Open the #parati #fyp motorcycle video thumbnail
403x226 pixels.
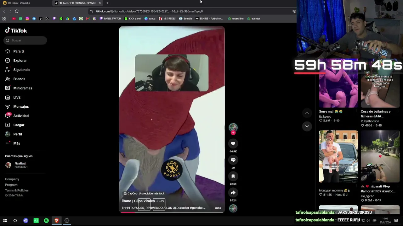click(x=380, y=156)
